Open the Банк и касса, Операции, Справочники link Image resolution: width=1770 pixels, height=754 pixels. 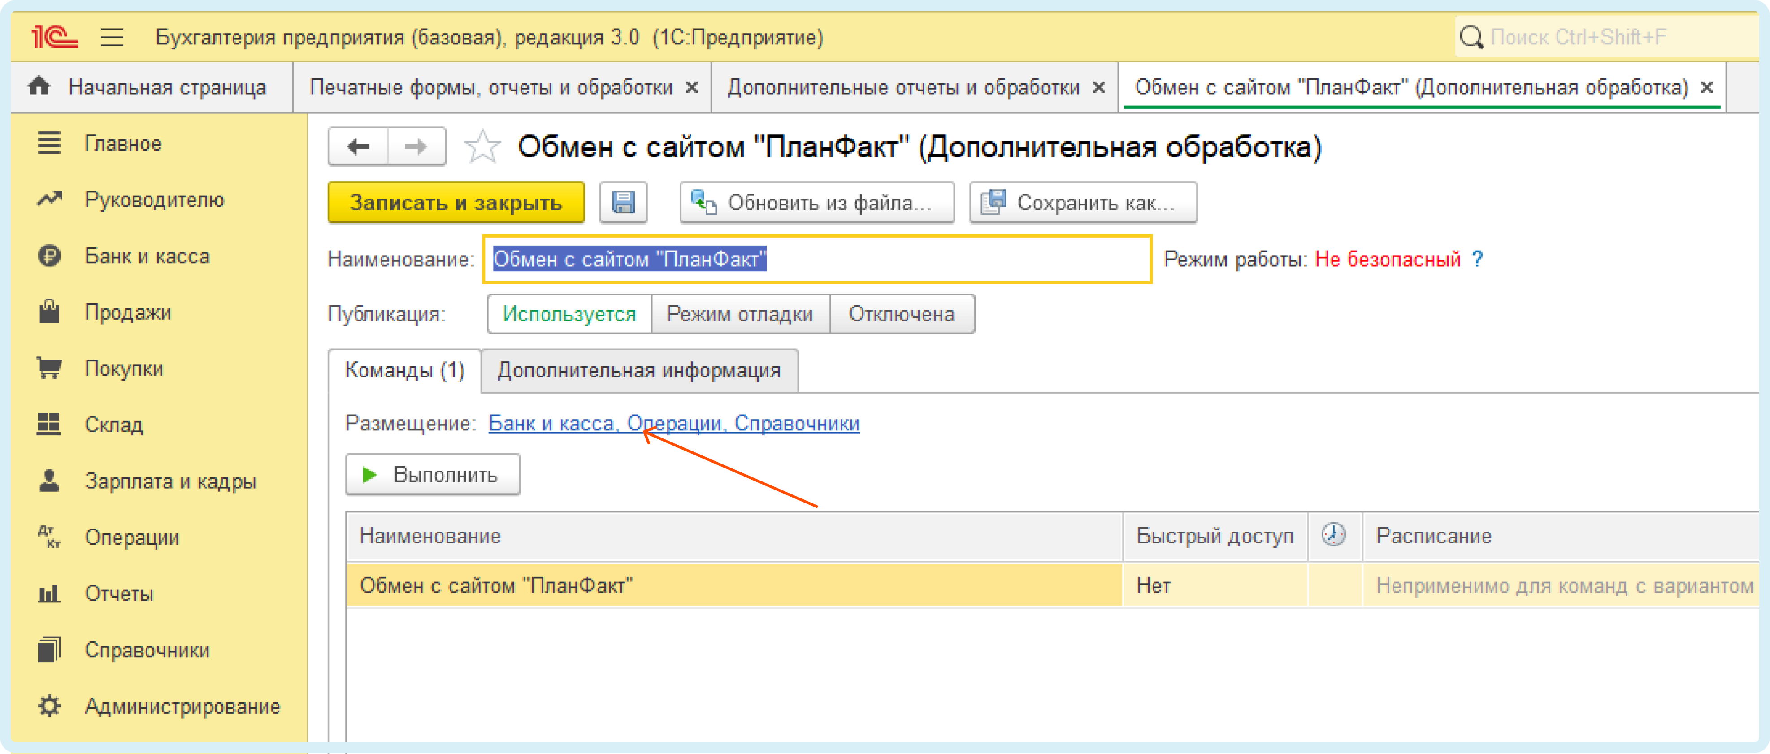pos(673,423)
